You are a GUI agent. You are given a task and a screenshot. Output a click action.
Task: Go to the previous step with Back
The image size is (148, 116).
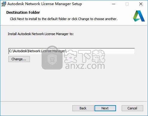(83, 108)
